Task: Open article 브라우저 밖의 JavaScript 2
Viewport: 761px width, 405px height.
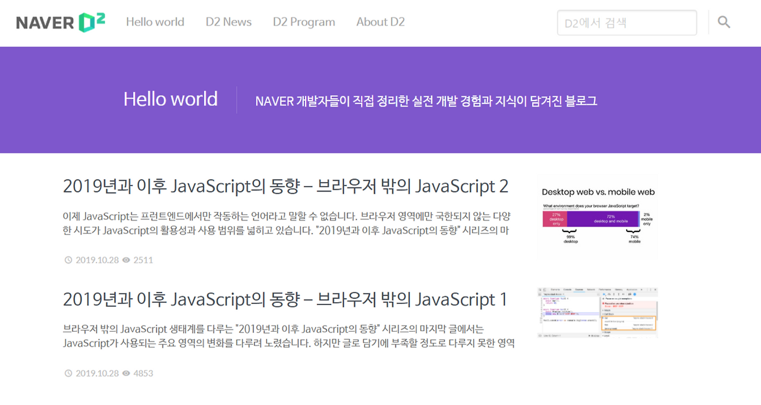Action: point(285,186)
